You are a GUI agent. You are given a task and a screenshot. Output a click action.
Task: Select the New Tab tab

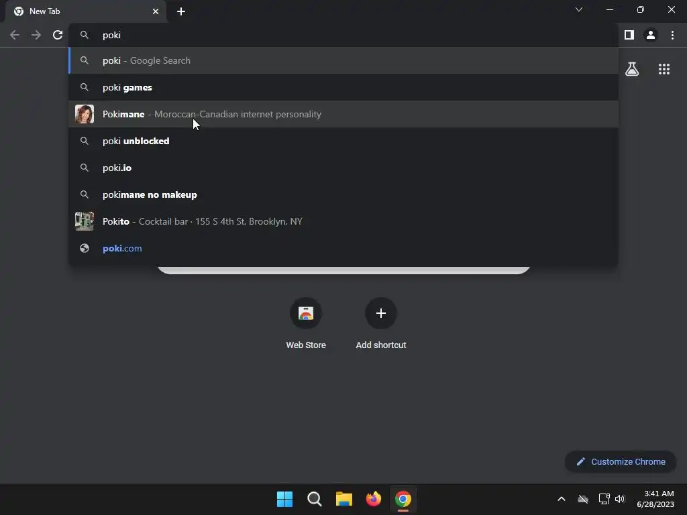tap(86, 11)
